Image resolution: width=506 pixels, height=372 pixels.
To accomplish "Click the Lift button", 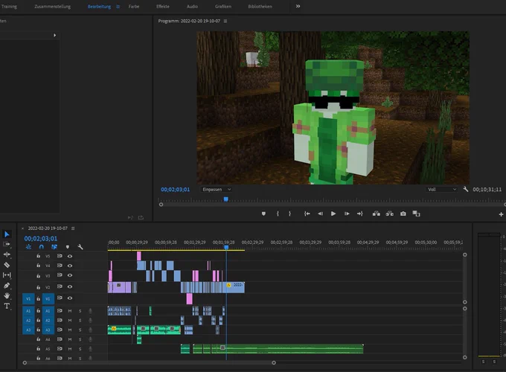I will (x=377, y=214).
